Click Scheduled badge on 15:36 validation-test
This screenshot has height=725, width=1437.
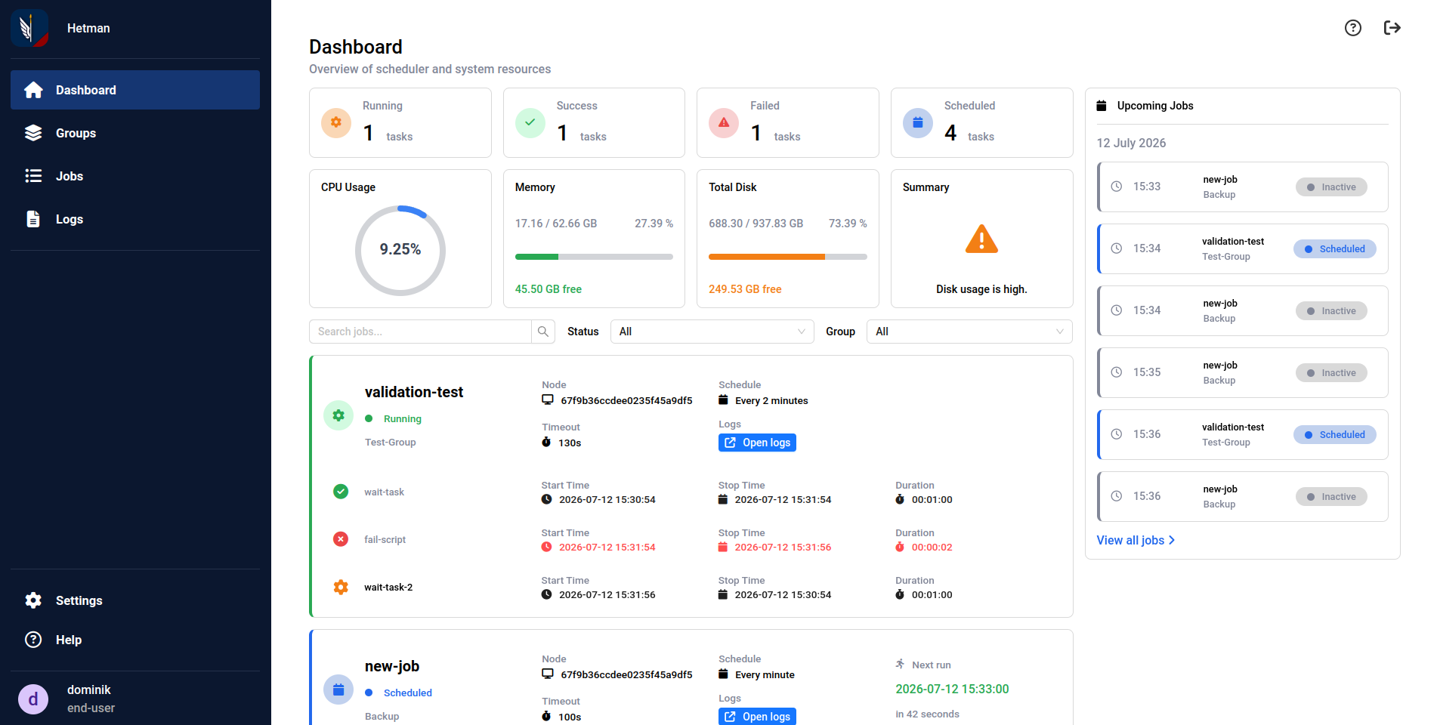point(1335,434)
